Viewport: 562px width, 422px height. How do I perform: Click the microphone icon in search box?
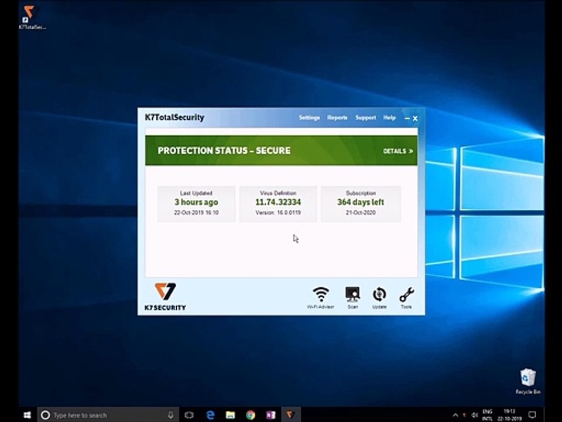pyautogui.click(x=171, y=415)
